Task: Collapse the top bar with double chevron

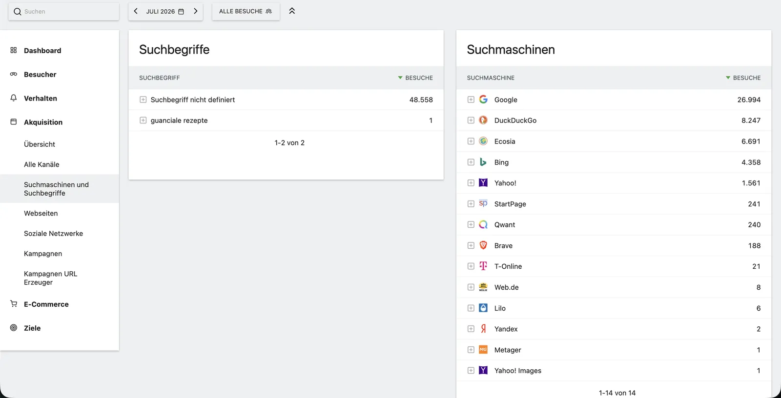Action: pos(292,11)
